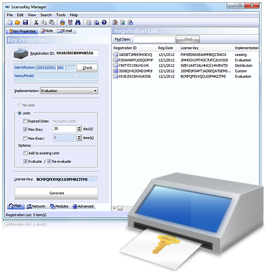The width and height of the screenshot is (265, 273).
Task: Select the Limit radio button
Action: click(19, 113)
